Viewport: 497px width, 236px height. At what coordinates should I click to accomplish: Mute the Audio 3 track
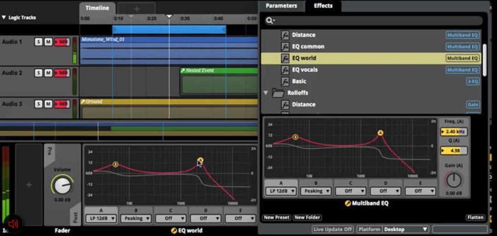(48, 104)
